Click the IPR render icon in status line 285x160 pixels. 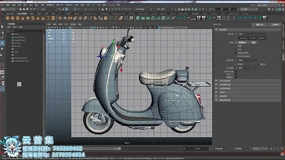point(186,9)
